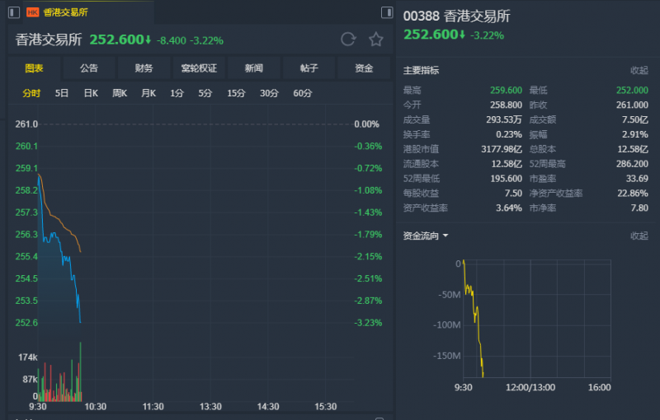
Task: Toggle the left sidebar panel icon
Action: [x=14, y=12]
